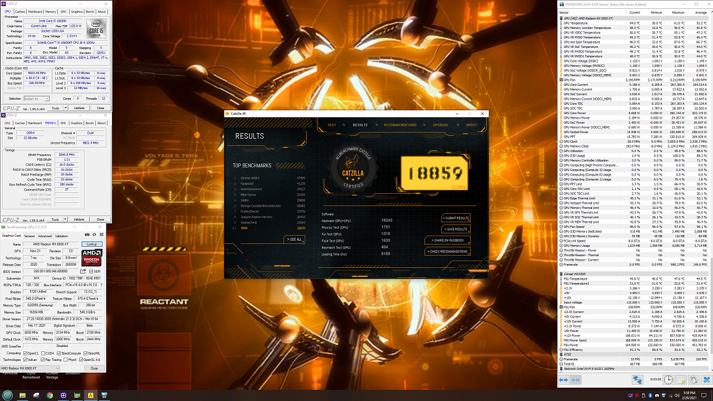
Task: Click the Discord tray icon
Action: coord(657,395)
